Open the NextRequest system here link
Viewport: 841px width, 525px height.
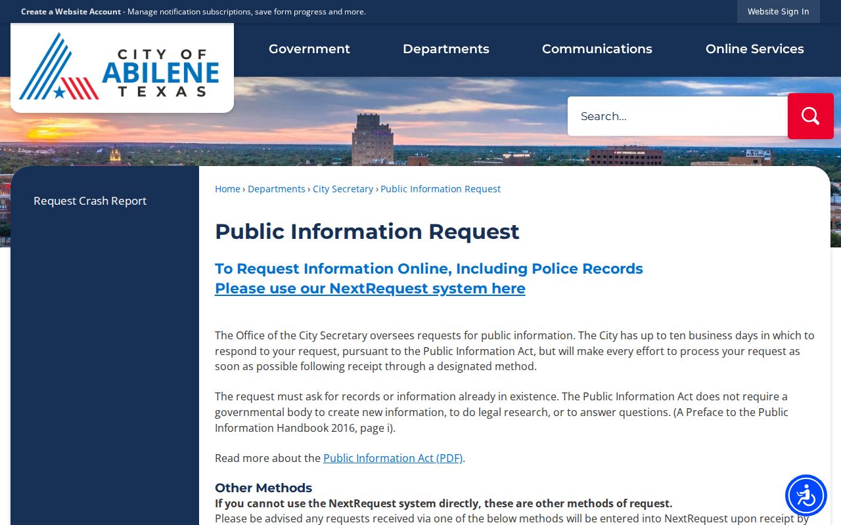(370, 289)
